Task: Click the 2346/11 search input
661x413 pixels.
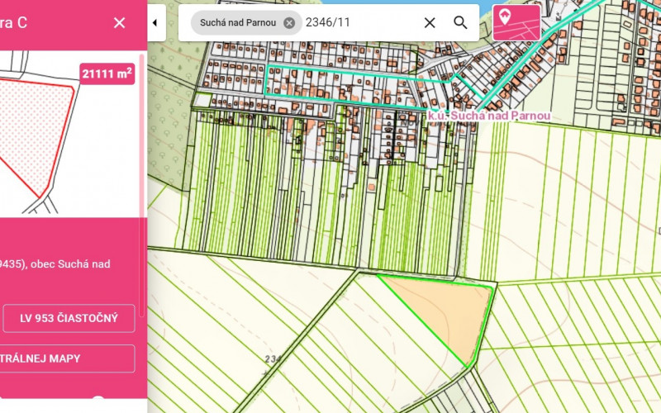Action: [359, 23]
